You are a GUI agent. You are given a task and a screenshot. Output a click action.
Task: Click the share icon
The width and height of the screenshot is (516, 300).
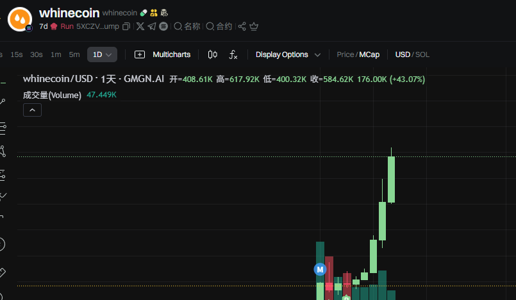click(242, 26)
